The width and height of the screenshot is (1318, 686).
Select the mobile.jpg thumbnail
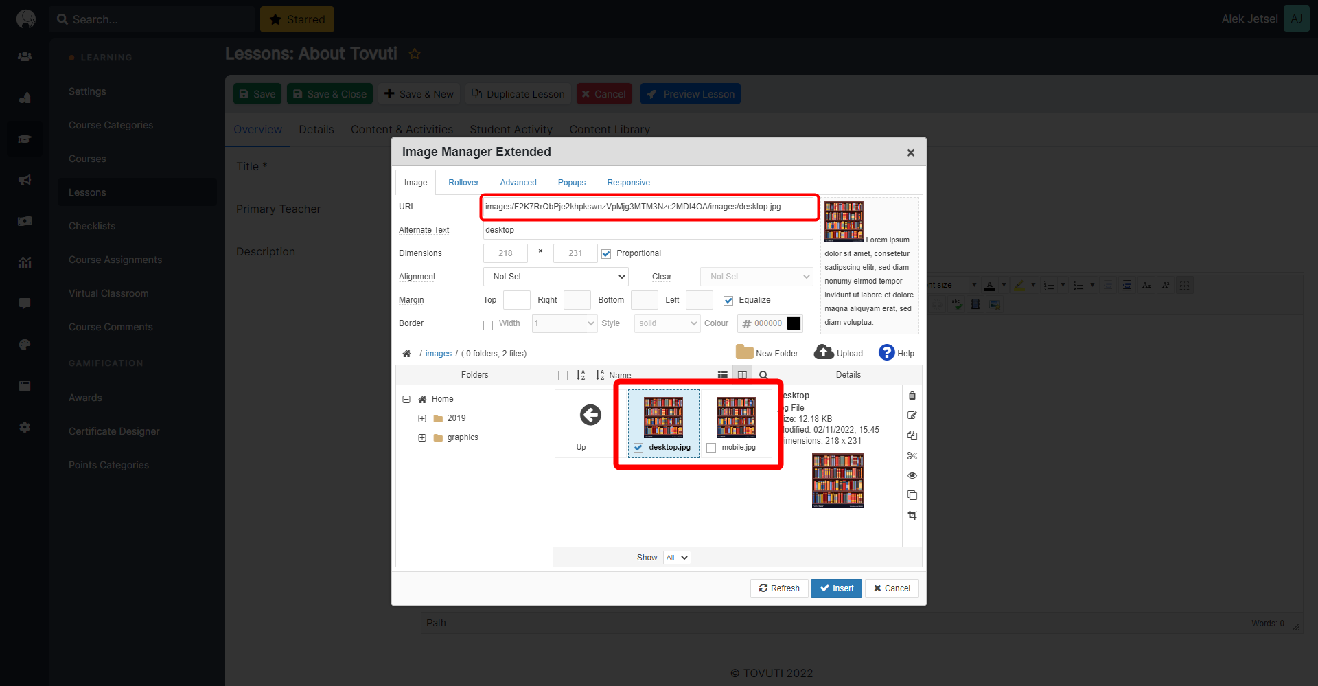[736, 417]
